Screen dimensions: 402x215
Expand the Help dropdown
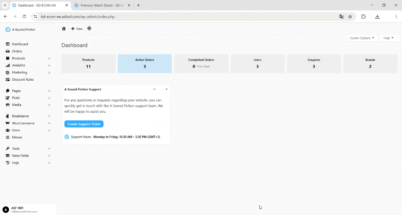point(388,38)
